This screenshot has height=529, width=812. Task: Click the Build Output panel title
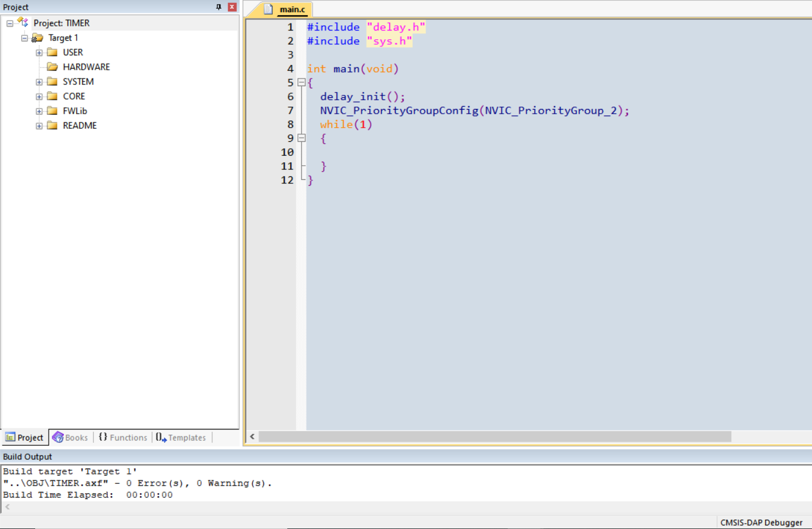click(28, 457)
